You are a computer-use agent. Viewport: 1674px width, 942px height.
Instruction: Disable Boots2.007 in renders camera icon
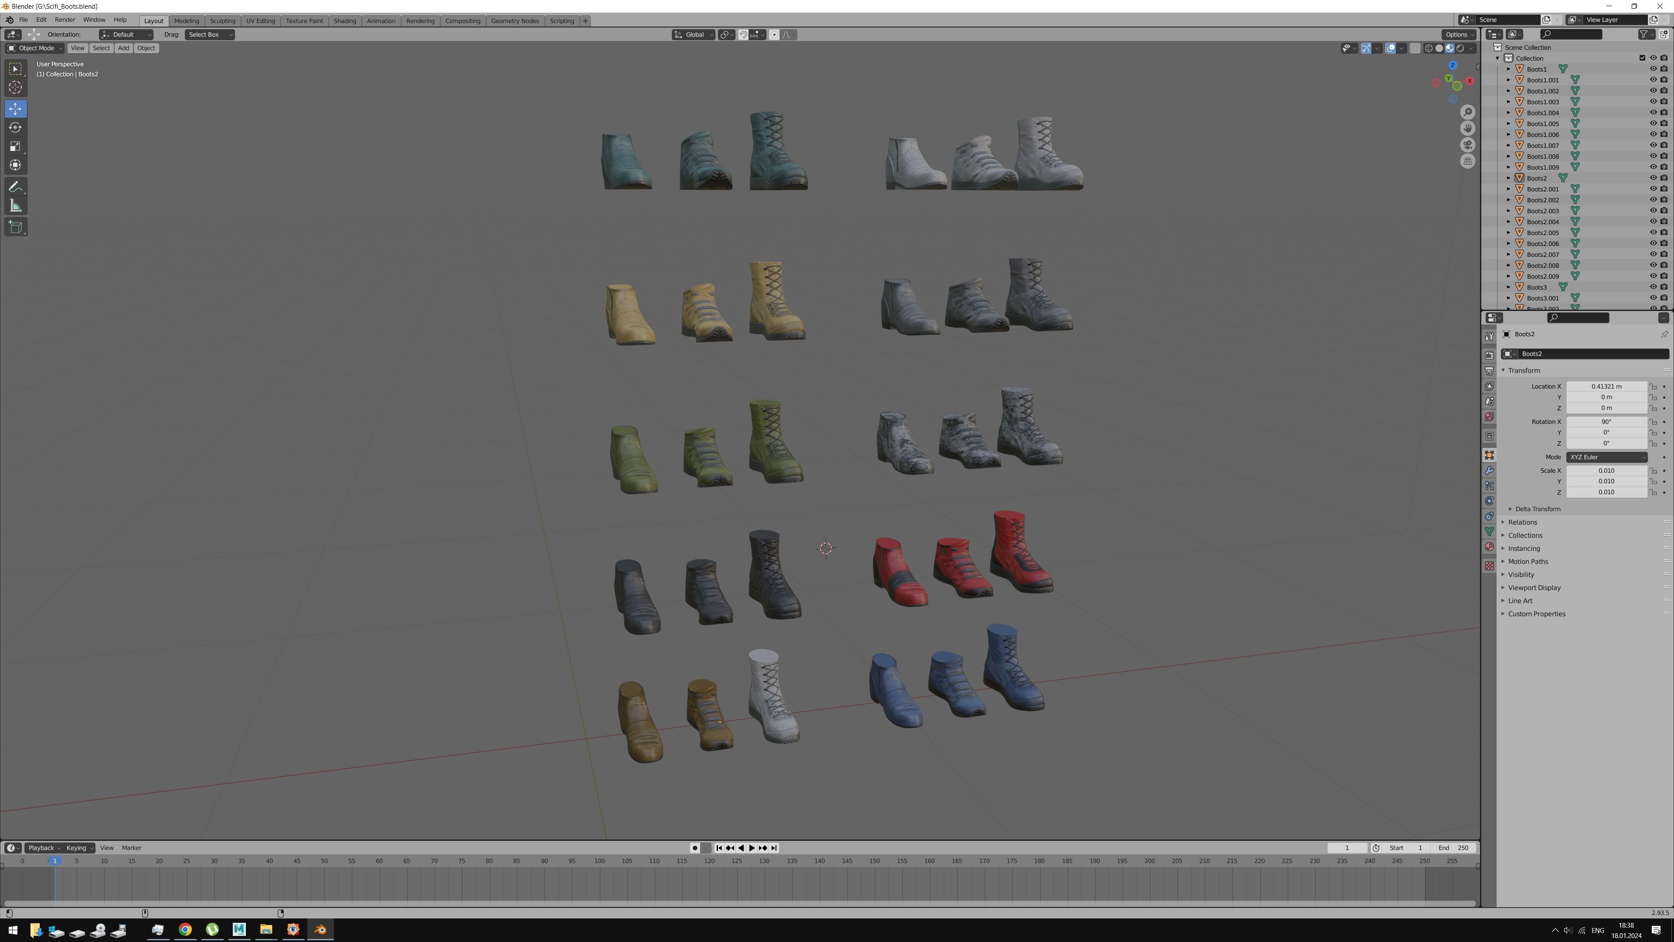pyautogui.click(x=1664, y=254)
